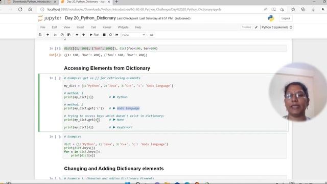Restart the kernel with circular arrow icon
The image size is (327, 184).
click(x=110, y=35)
